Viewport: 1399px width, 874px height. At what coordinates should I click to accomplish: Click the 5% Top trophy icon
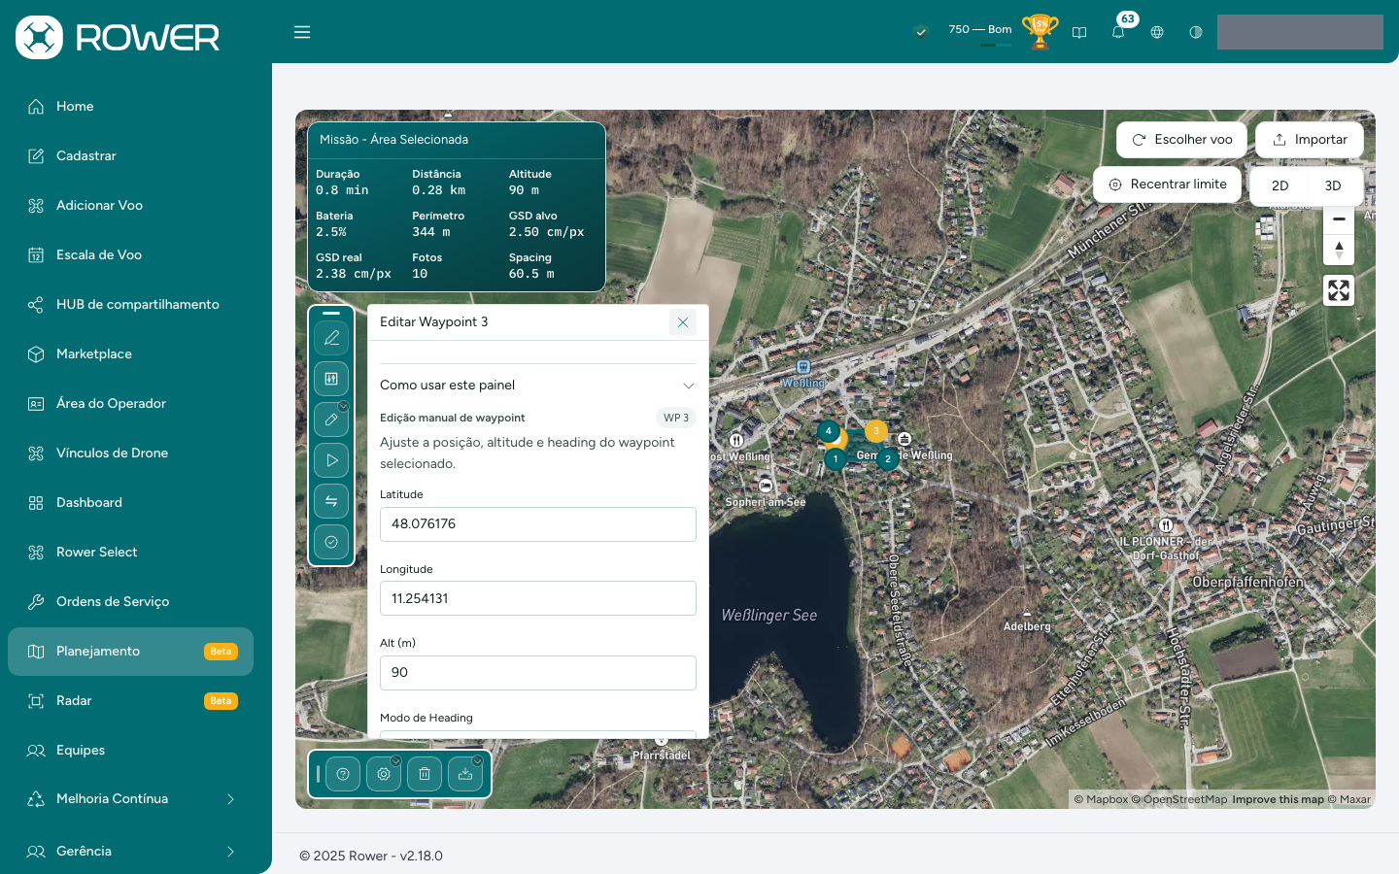[x=1040, y=32]
